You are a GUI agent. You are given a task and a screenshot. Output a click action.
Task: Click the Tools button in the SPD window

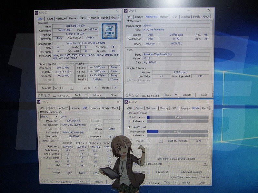(x=80, y=181)
